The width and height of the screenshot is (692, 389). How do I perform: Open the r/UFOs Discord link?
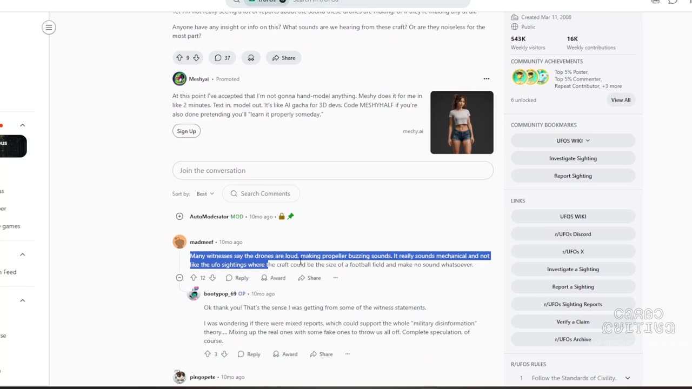click(x=573, y=234)
